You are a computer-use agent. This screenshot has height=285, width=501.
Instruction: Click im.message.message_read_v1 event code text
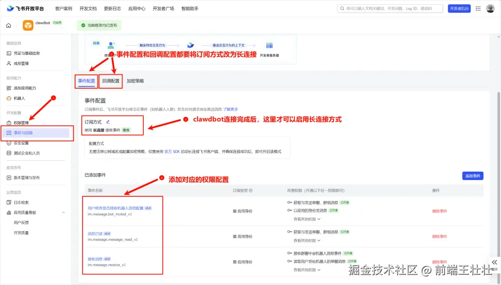pyautogui.click(x=112, y=240)
